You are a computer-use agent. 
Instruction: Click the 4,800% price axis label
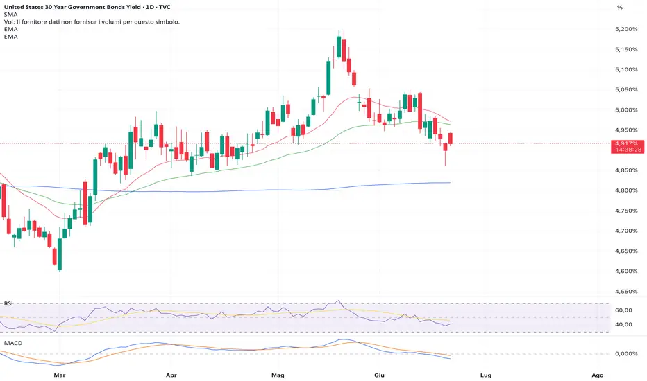click(x=626, y=190)
